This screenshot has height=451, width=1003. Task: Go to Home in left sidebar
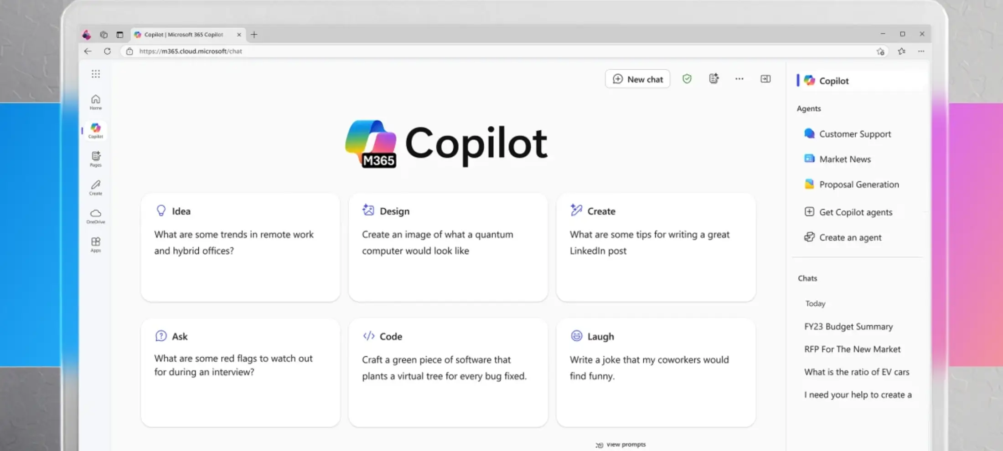(x=95, y=102)
